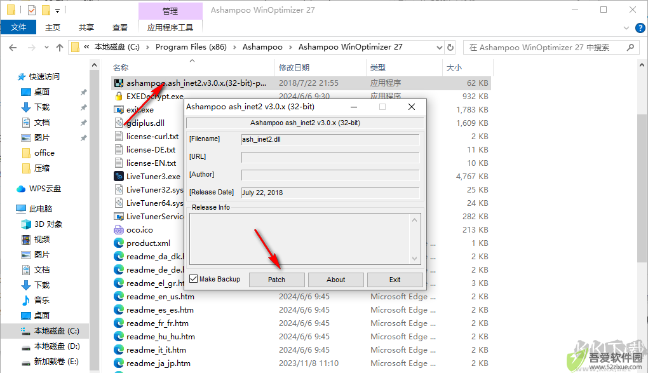Open 音乐 folder in sidebar
This screenshot has width=648, height=373.
42,300
